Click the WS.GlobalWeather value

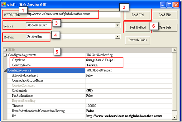[99, 70]
